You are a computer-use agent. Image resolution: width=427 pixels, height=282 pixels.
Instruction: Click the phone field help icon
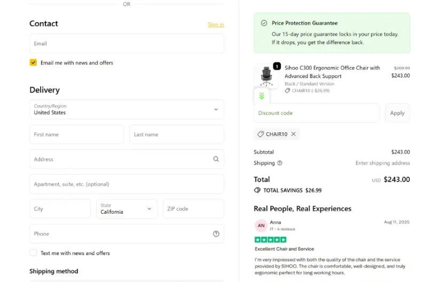pyautogui.click(x=216, y=234)
